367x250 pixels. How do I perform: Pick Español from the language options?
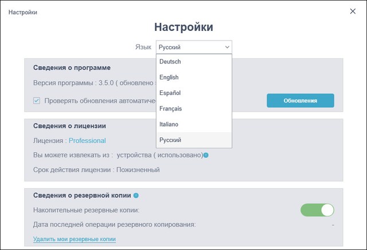[194, 93]
